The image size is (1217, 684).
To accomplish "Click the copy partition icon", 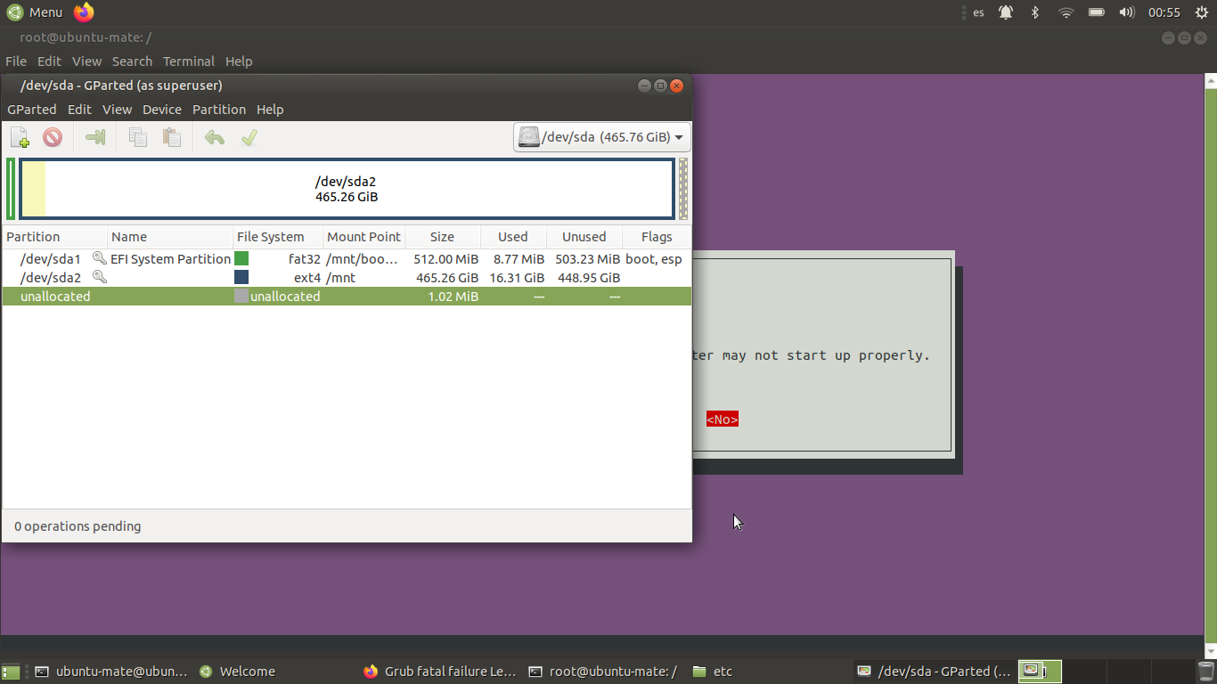I will [x=137, y=137].
